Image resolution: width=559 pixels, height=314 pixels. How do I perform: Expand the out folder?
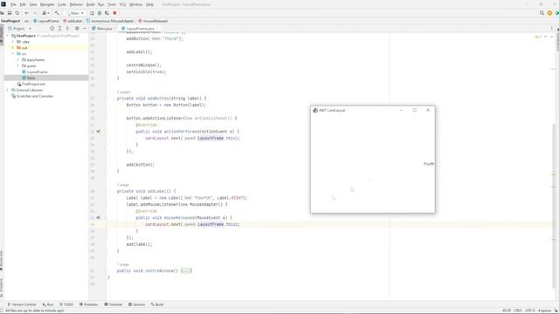[x=13, y=48]
